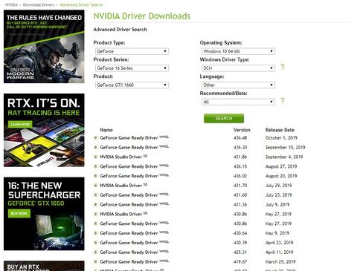Click the release date July 23, 2019
The image size is (357, 271).
click(x=278, y=195)
